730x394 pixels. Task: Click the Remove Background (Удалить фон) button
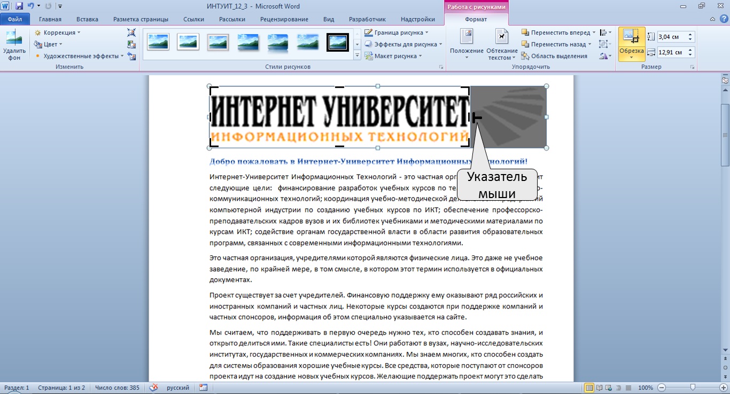pyautogui.click(x=14, y=45)
